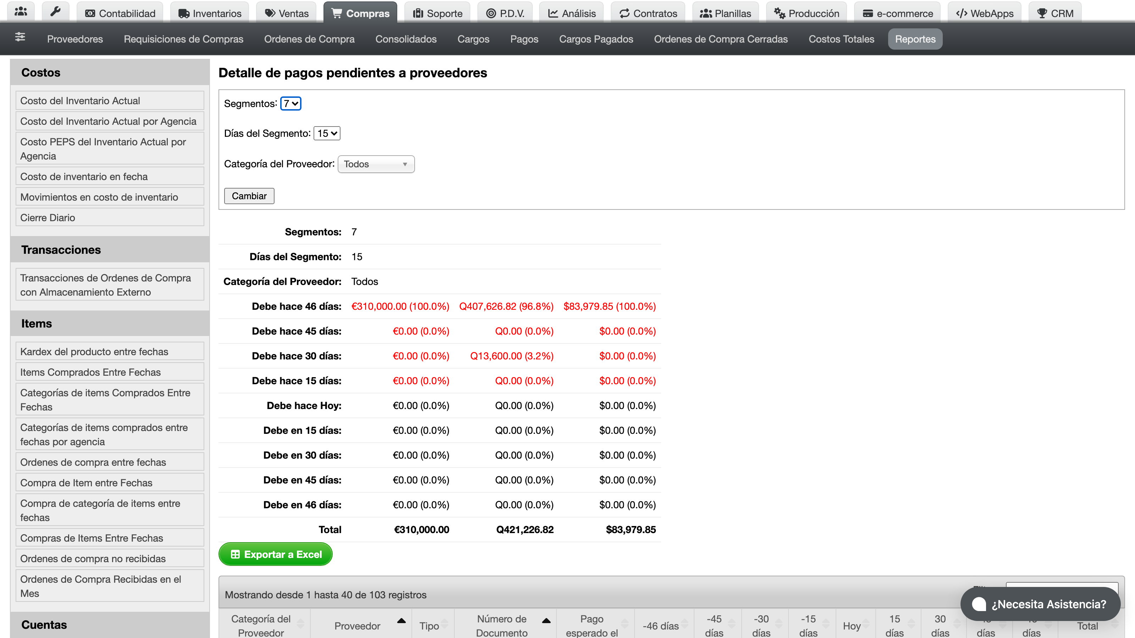Click the e-commerce module tab

point(897,13)
